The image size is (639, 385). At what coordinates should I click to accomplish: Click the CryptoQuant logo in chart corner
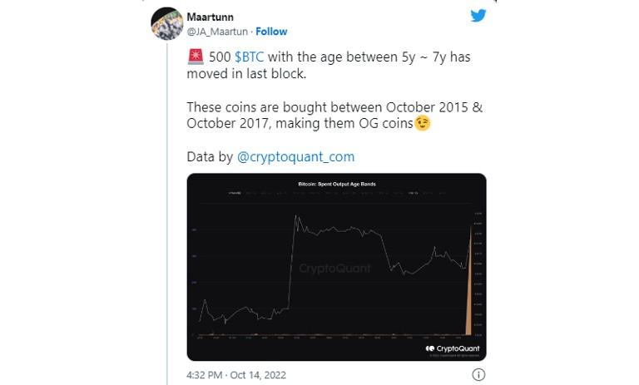pyautogui.click(x=453, y=348)
